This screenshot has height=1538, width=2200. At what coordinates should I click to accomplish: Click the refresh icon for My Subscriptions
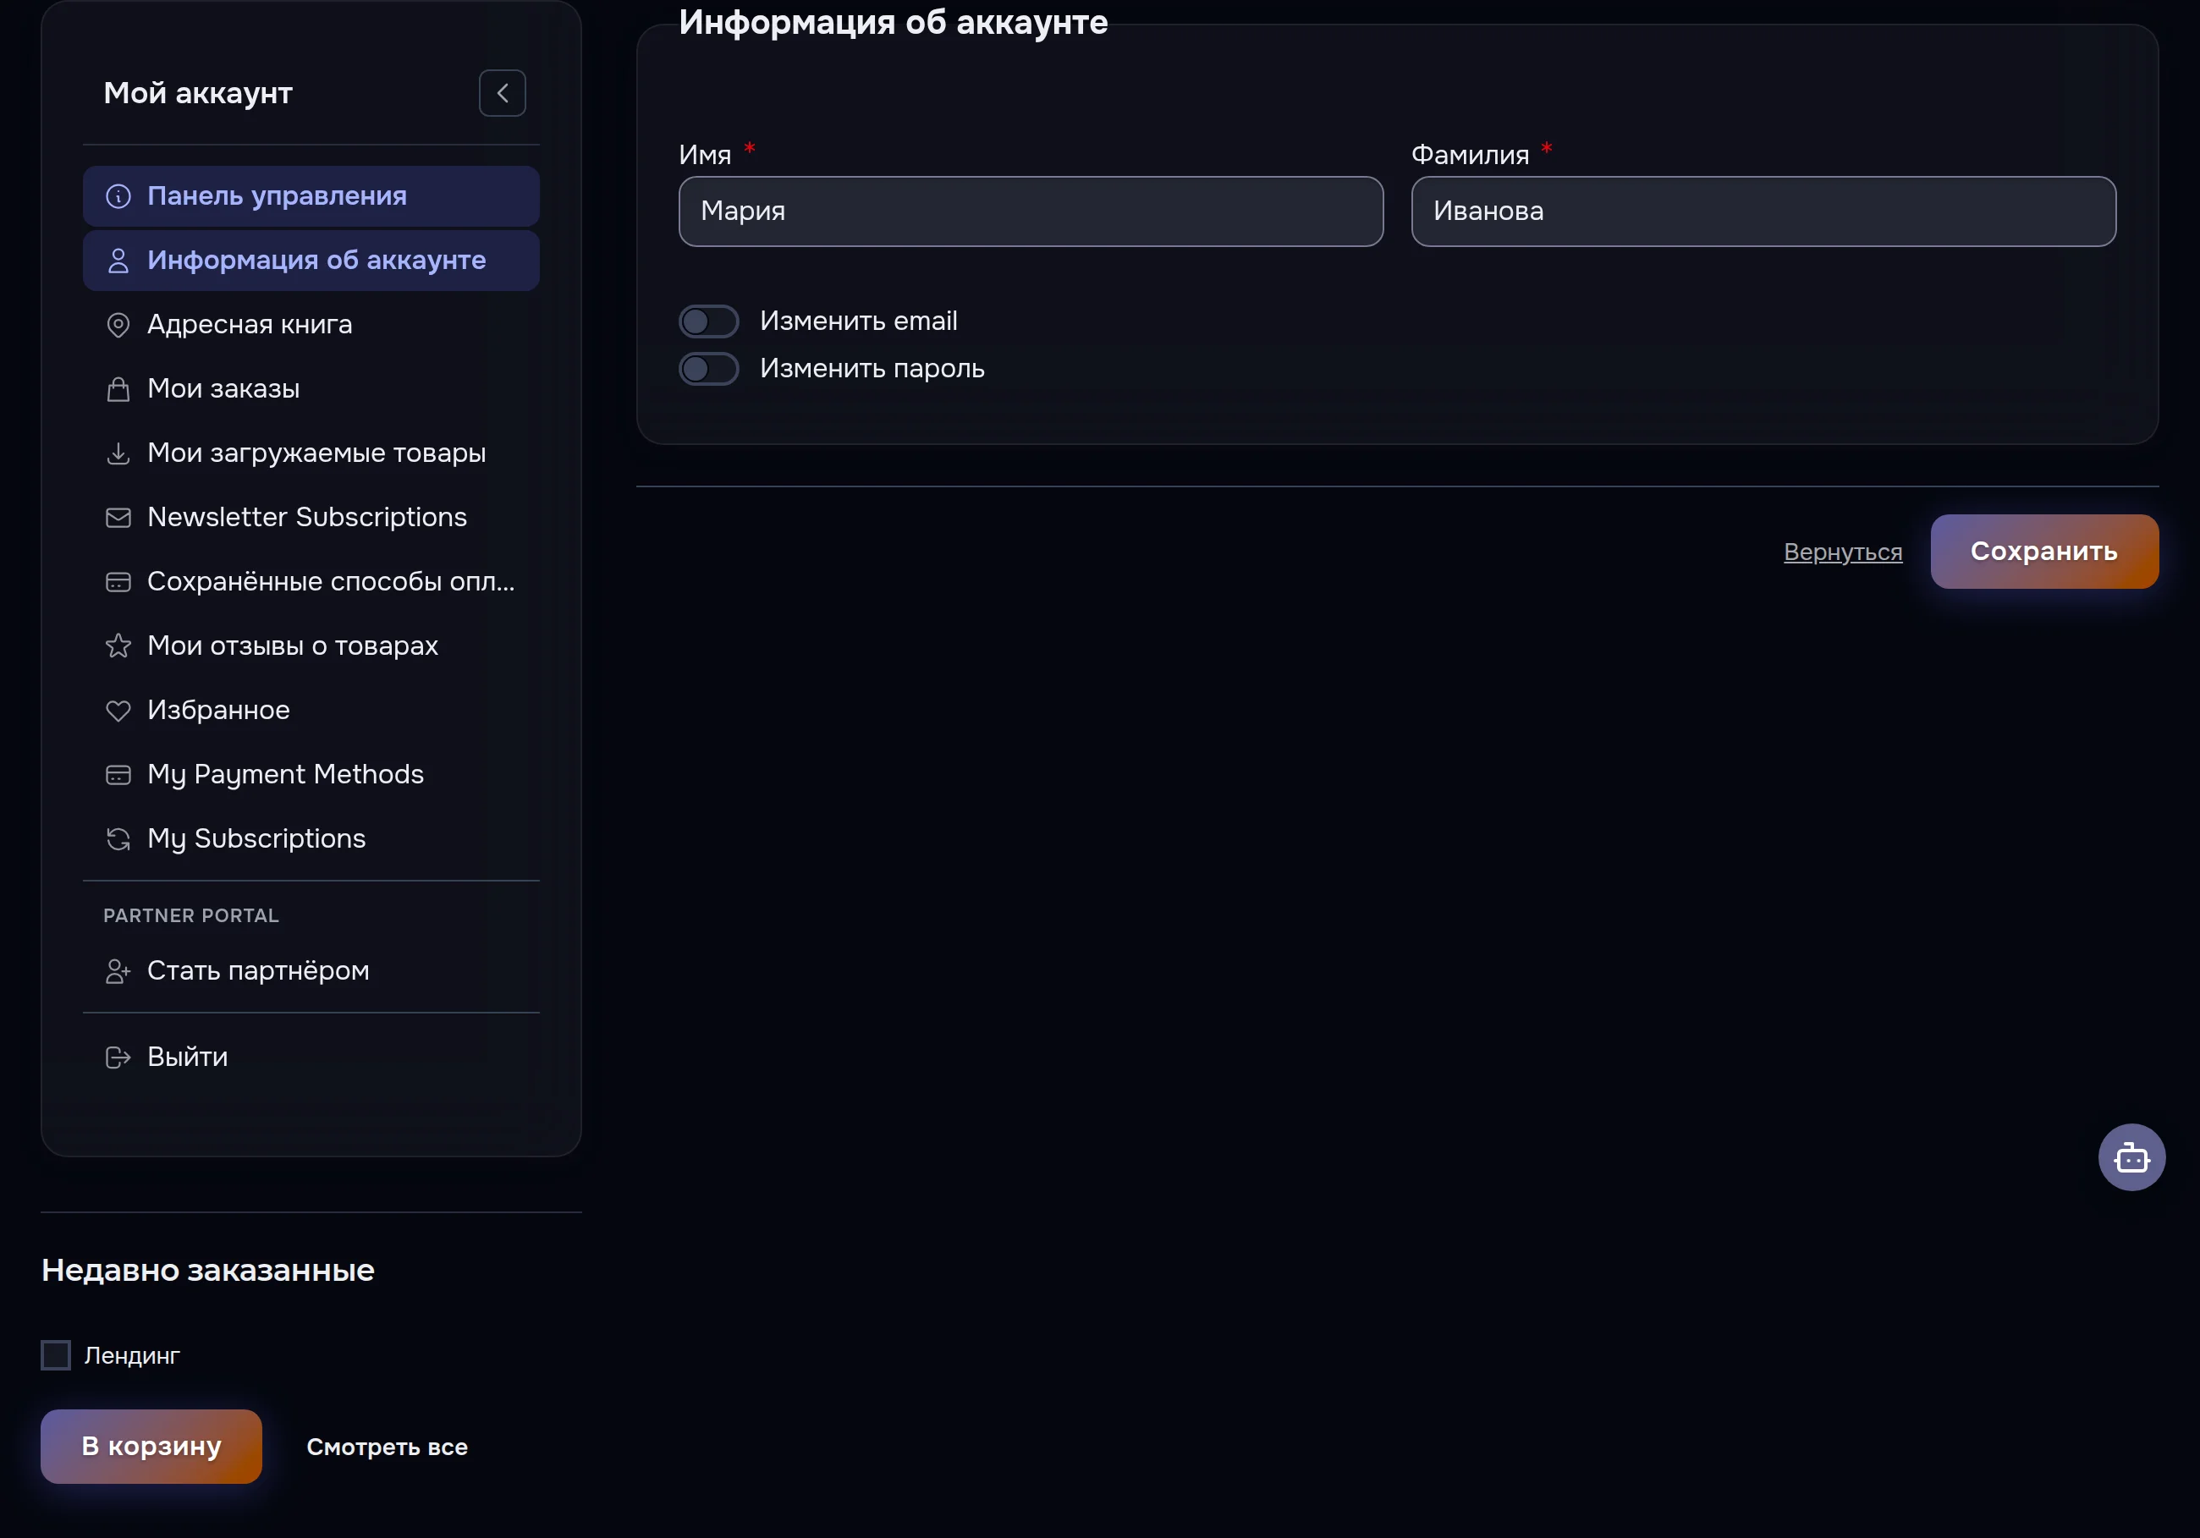point(118,838)
